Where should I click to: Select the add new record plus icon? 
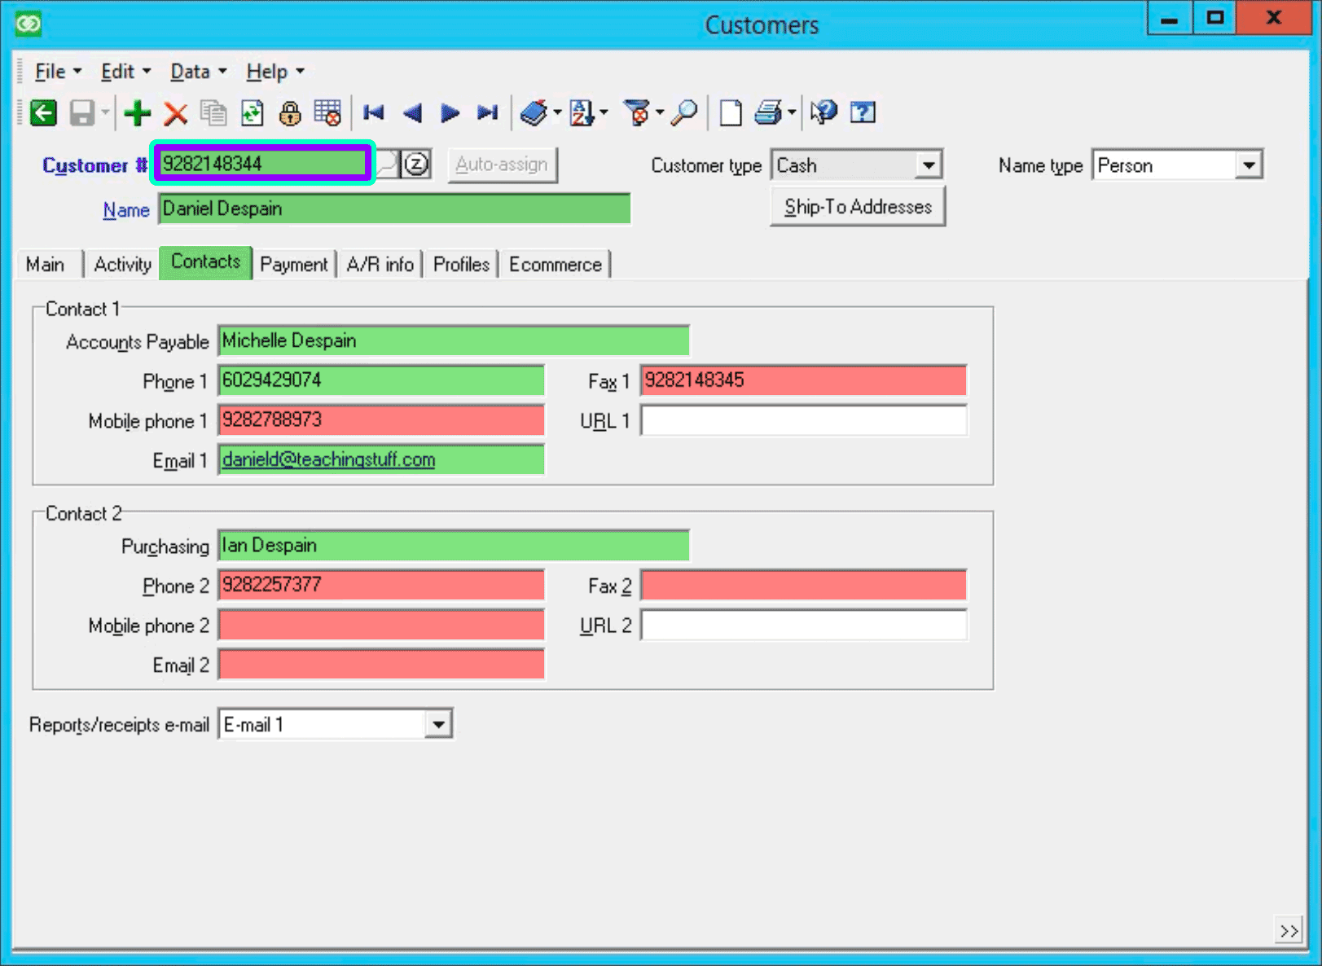(x=137, y=113)
